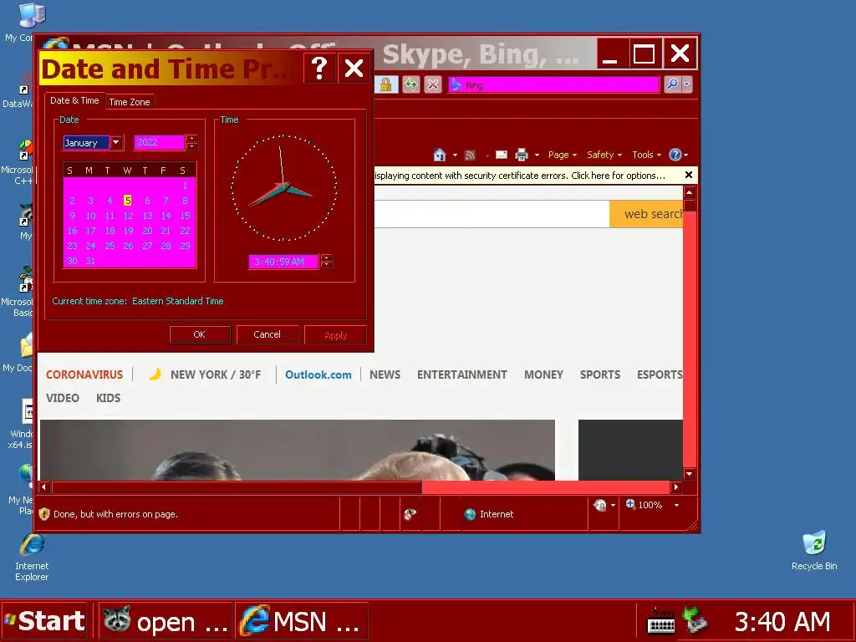This screenshot has height=642, width=856.
Task: Open the Page menu dropdown
Action: click(x=563, y=155)
